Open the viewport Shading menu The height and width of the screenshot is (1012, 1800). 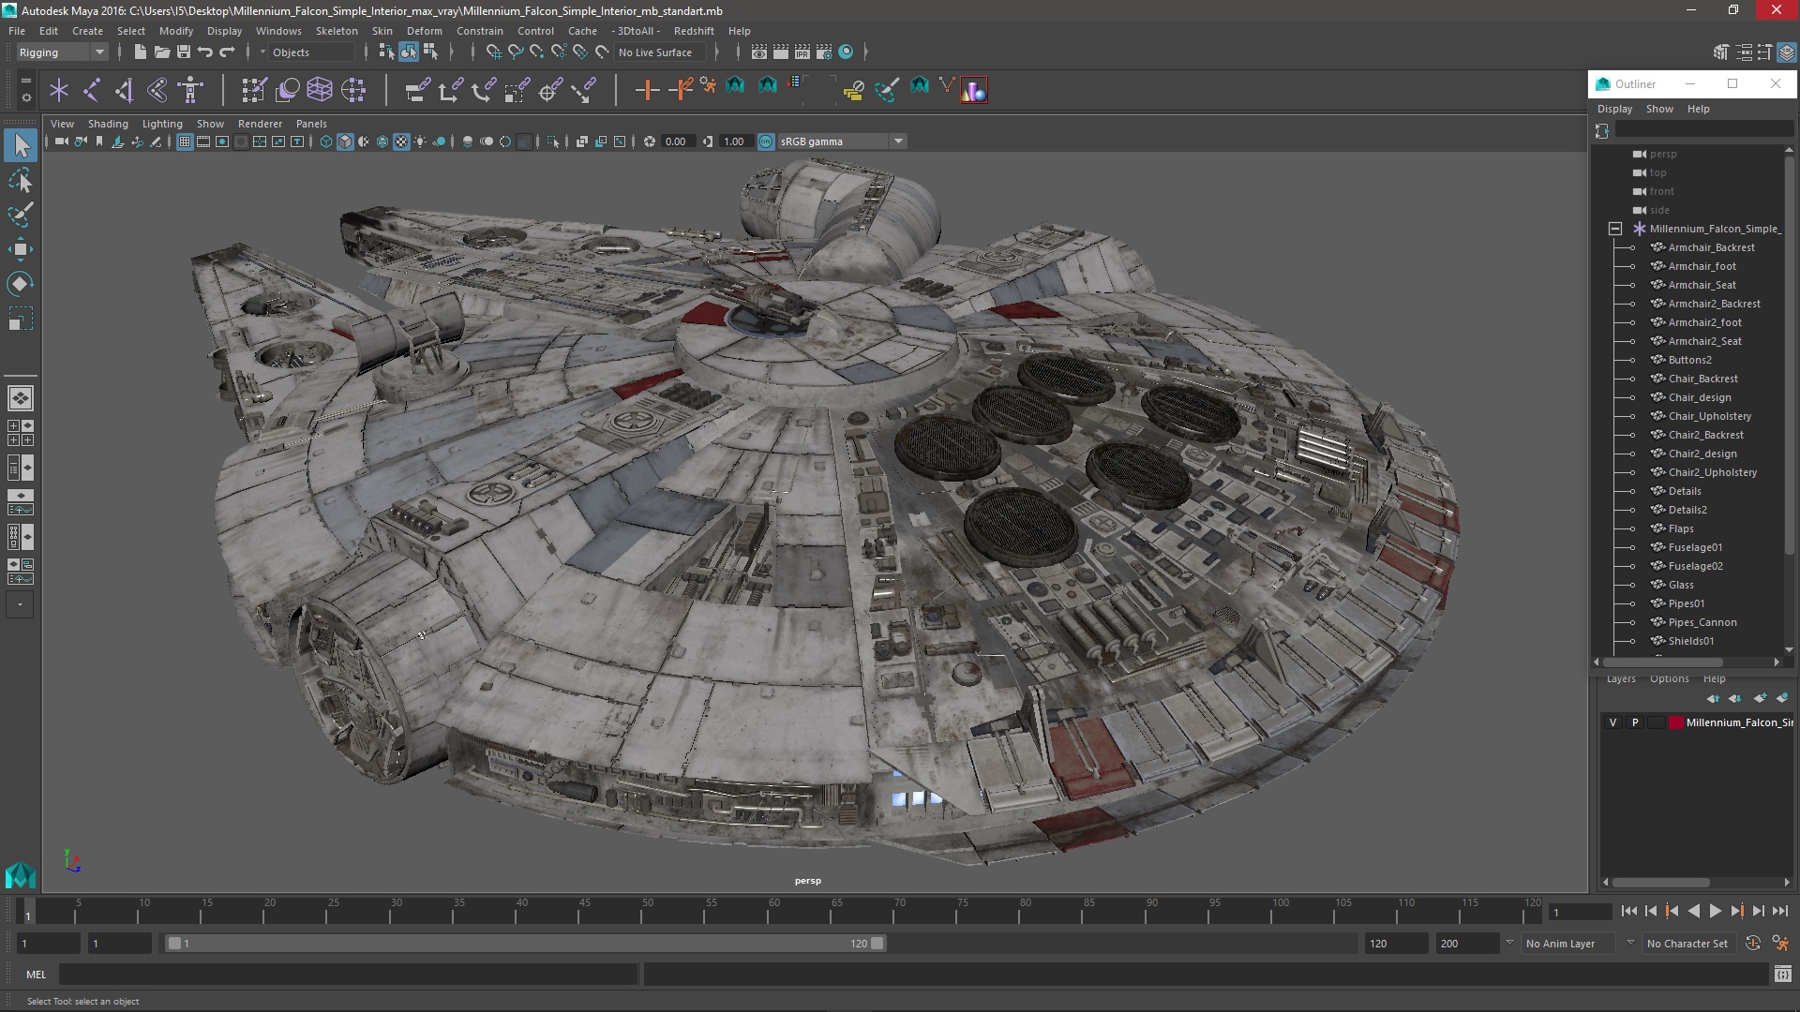click(108, 124)
